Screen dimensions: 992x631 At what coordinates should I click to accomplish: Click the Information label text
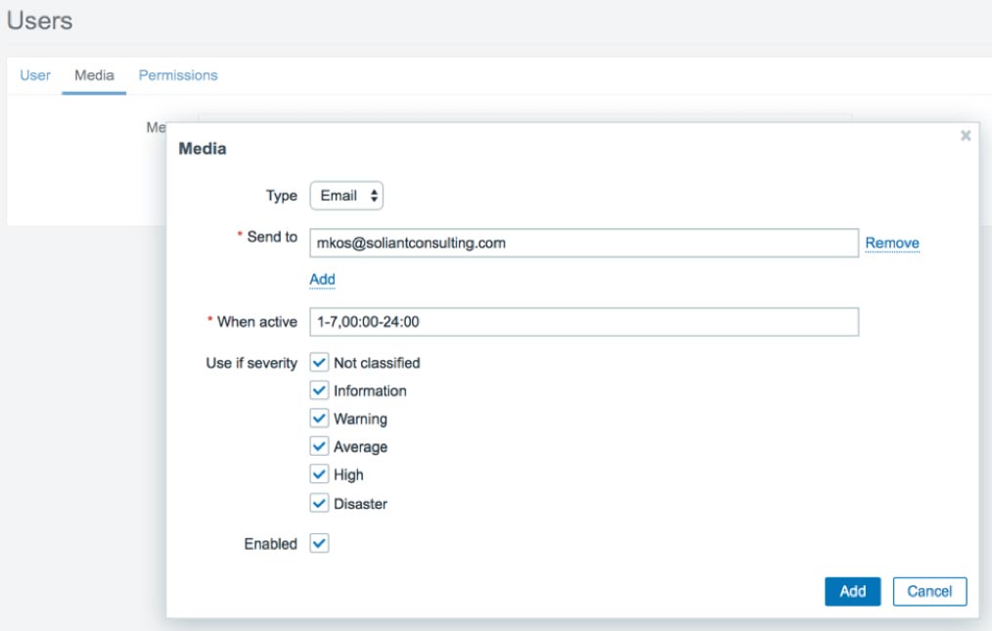[370, 390]
